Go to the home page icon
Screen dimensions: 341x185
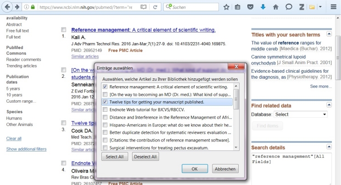click(x=275, y=7)
